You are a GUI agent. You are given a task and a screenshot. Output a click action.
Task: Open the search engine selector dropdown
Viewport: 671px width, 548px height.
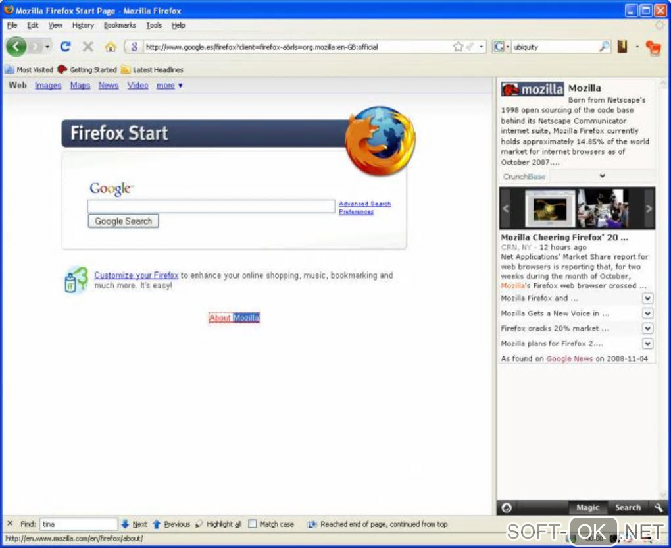pos(501,47)
